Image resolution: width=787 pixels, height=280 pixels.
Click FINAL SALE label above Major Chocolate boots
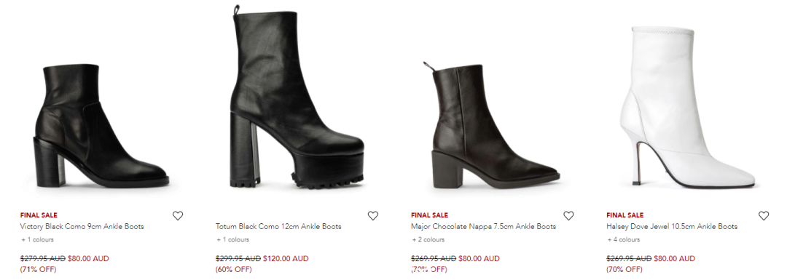pyautogui.click(x=430, y=215)
